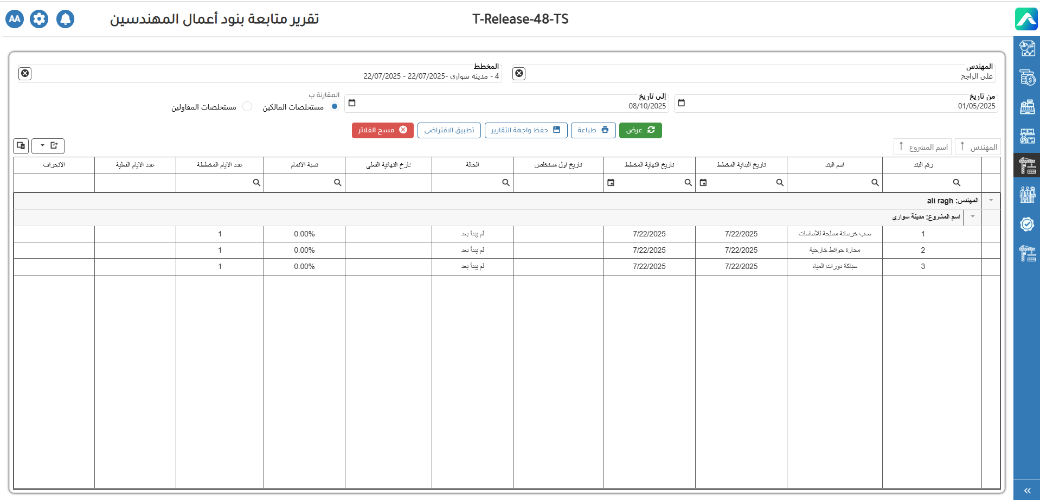1040x500 pixels.
Task: Open calendar for إلى تاريخ field
Action: tap(352, 103)
